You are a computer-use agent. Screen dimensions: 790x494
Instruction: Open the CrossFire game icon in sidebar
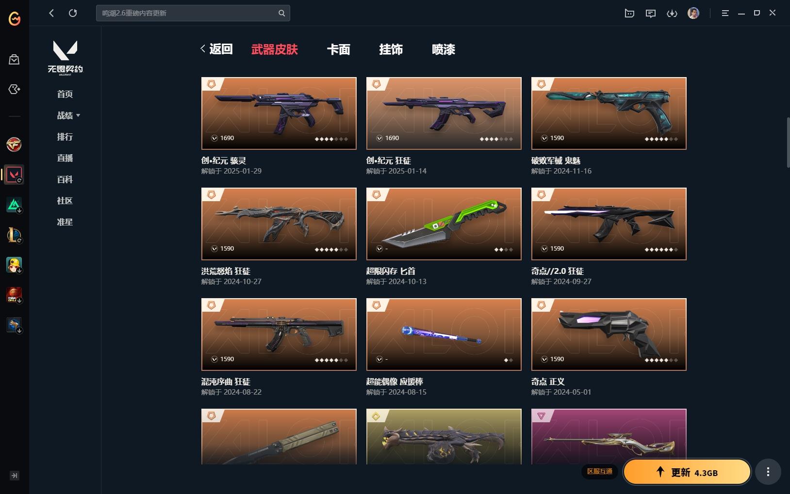click(x=14, y=144)
